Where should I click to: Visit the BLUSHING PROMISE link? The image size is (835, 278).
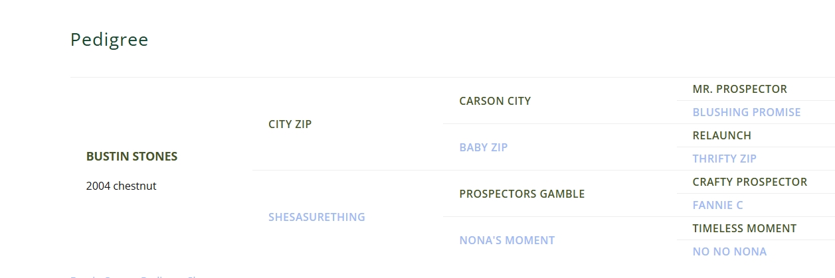746,112
